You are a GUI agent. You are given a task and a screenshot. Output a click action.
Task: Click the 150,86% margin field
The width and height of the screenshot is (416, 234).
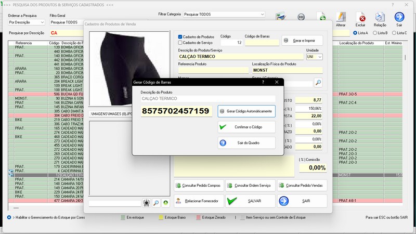pos(308,108)
